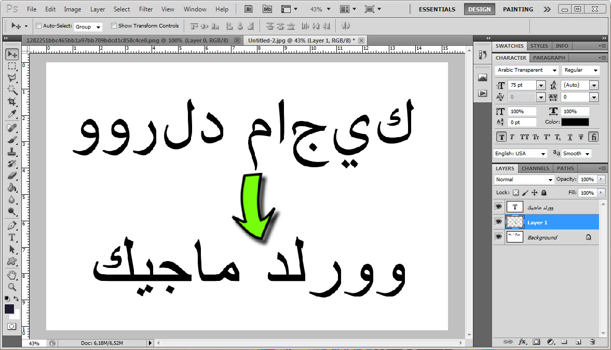Screen dimensions: 611x350
Task: Open the text Color swatch in Character panel
Action: (576, 122)
